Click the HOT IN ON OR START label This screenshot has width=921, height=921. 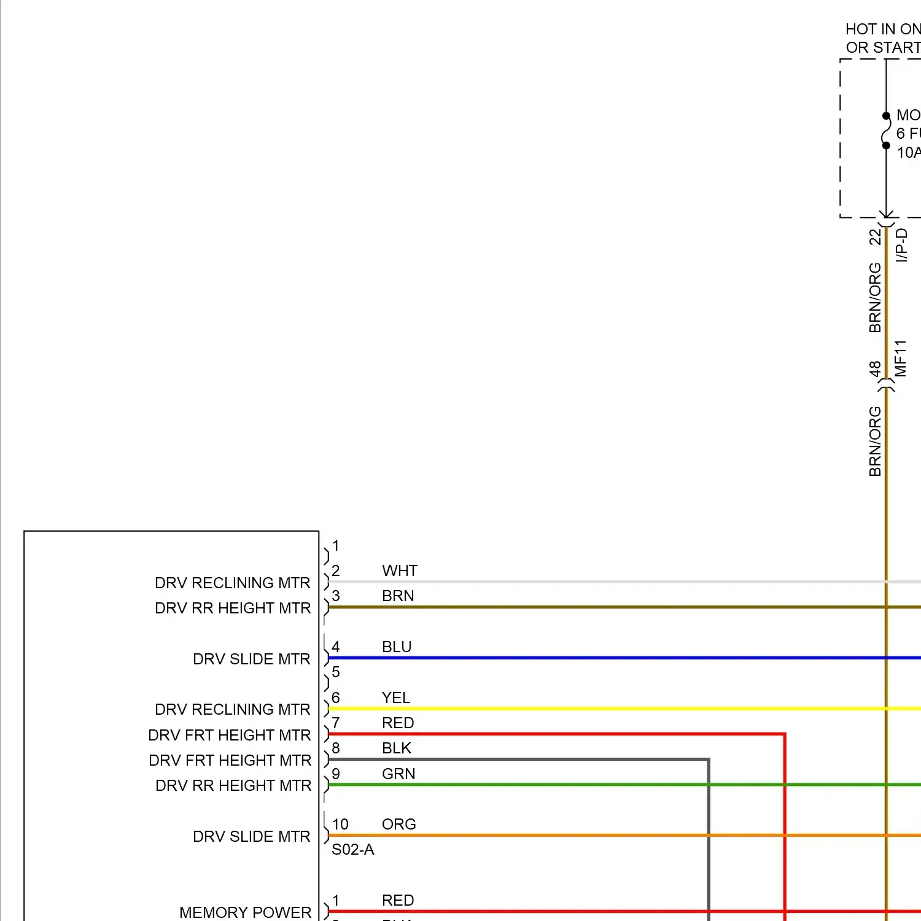coord(882,38)
